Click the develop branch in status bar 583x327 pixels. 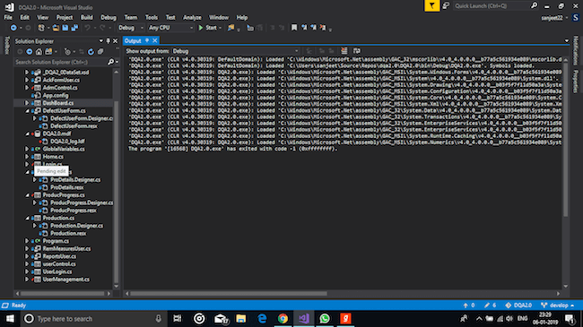558,305
